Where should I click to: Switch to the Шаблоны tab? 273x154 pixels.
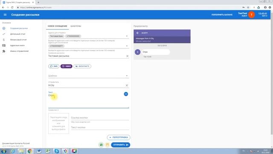[76, 26]
